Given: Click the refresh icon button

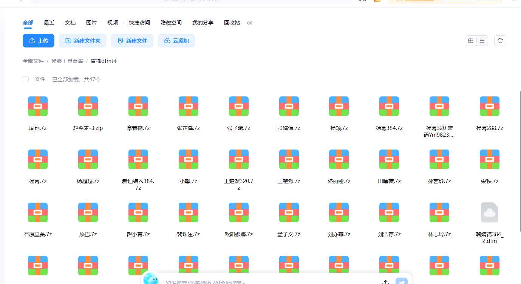Looking at the screenshot, I should point(500,41).
